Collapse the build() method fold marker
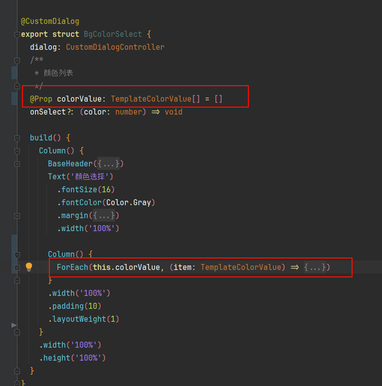382x386 pixels. [x=17, y=138]
